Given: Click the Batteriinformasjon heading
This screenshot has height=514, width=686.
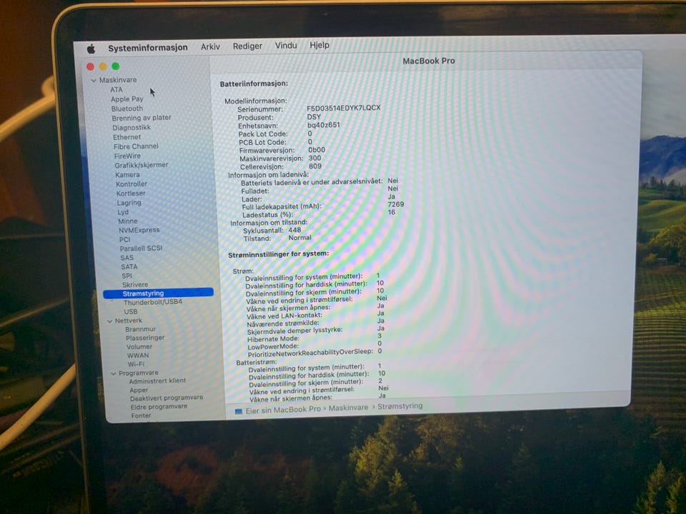Looking at the screenshot, I should (x=254, y=84).
